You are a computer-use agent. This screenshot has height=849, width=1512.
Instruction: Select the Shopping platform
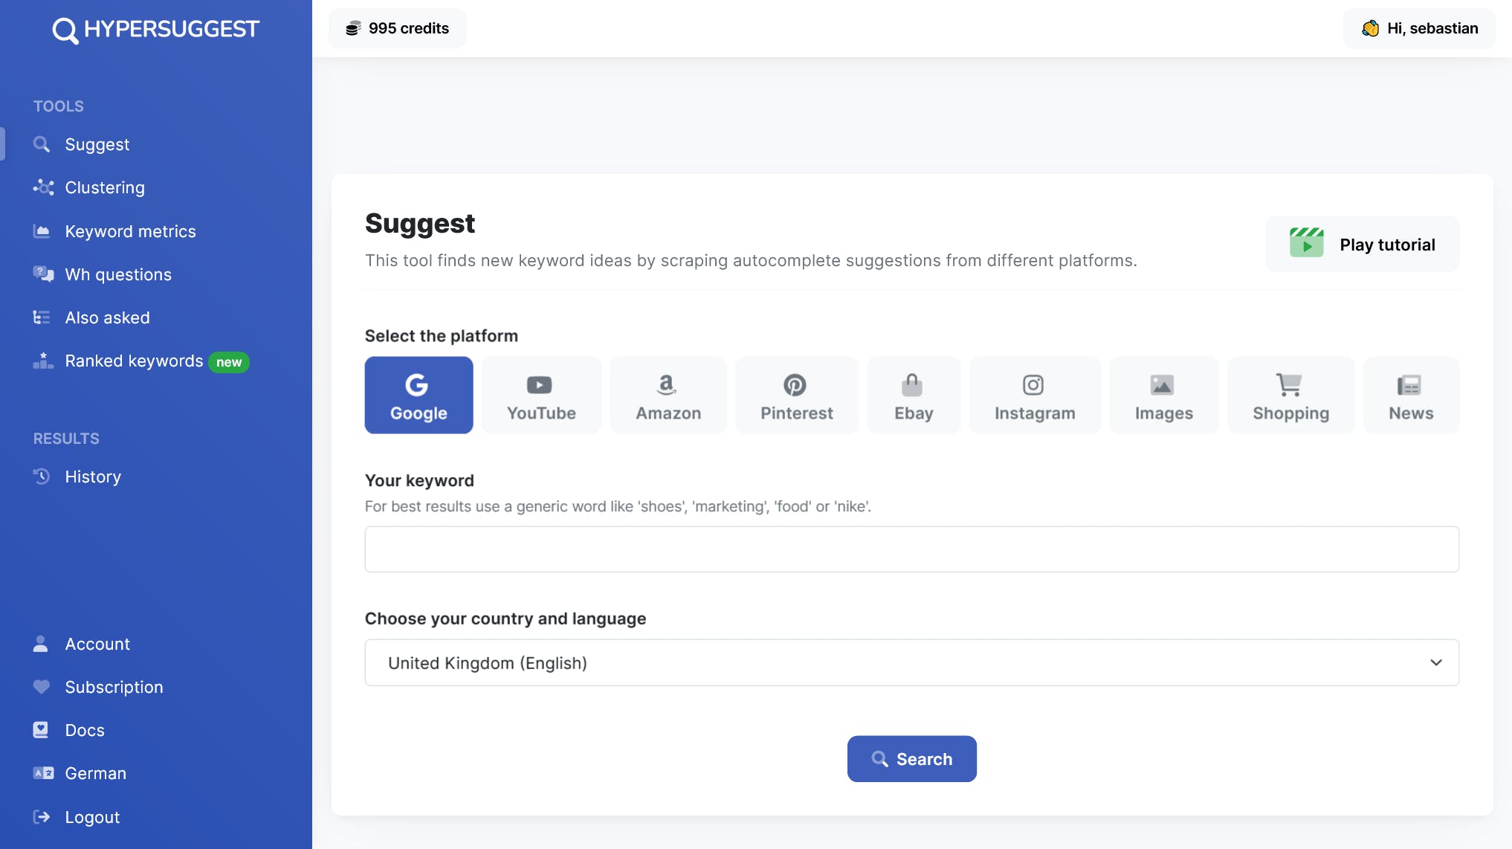[x=1290, y=395]
